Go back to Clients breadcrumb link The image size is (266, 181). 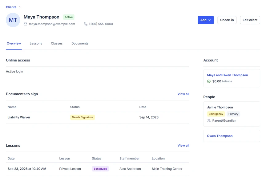11,7
